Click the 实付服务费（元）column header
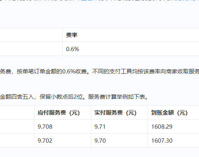Screen dimensions: 199x157 119,113
